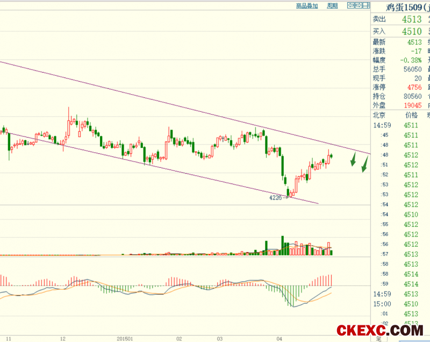Click the 涨停 limit-up value 4756
This screenshot has width=430, height=342.
(413, 87)
